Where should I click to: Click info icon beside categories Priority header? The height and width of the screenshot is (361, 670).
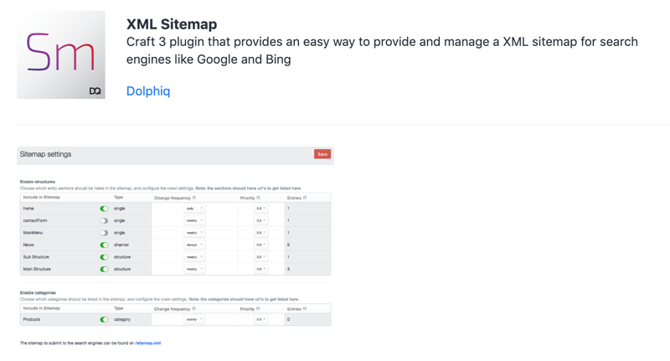(x=258, y=308)
